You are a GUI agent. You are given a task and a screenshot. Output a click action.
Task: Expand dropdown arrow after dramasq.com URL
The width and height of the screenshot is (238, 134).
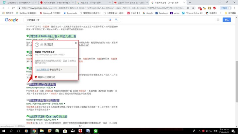pyautogui.click(x=58, y=120)
